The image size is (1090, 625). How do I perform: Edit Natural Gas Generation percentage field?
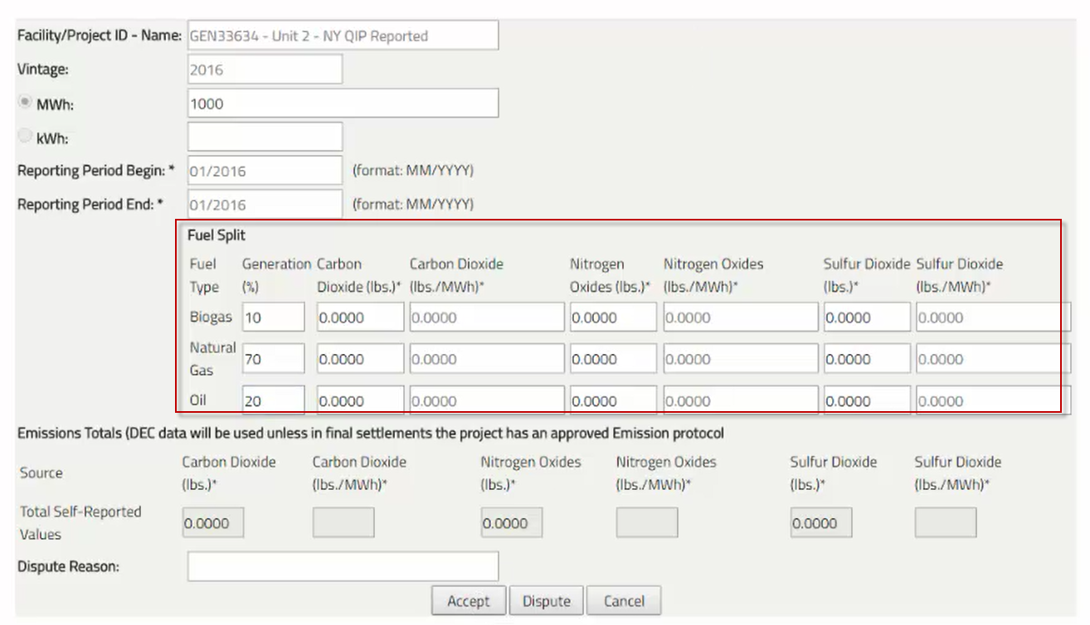pyautogui.click(x=273, y=359)
